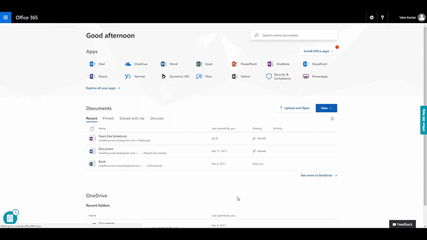The height and width of the screenshot is (240, 427).
Task: Click the Dec 11, 2017 date cell
Action: click(x=219, y=151)
